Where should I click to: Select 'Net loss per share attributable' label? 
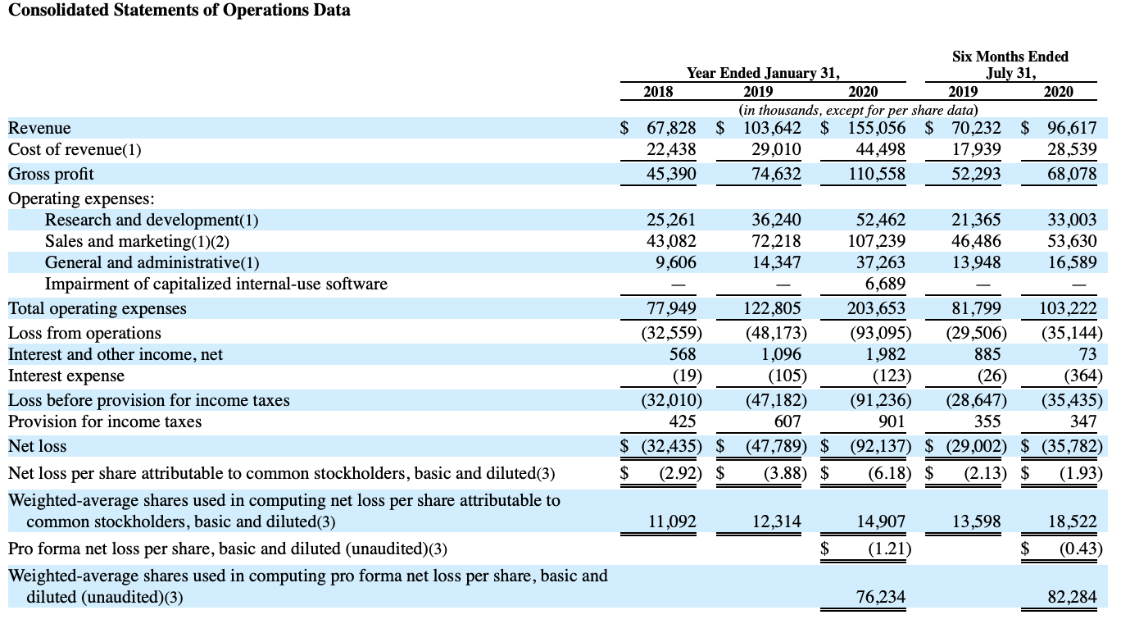tap(281, 473)
